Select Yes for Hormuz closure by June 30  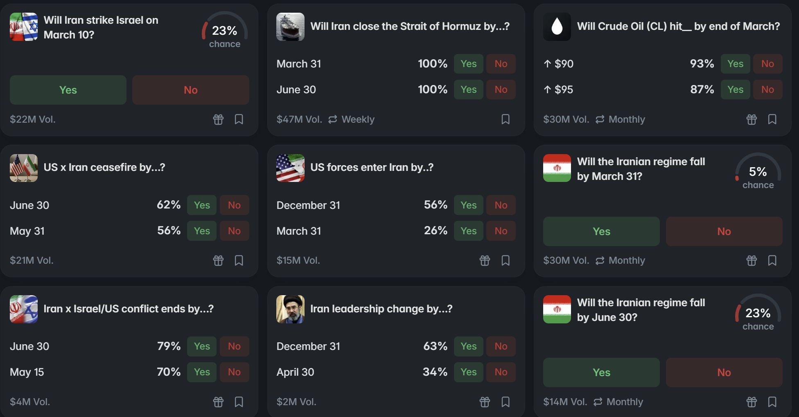click(x=468, y=90)
